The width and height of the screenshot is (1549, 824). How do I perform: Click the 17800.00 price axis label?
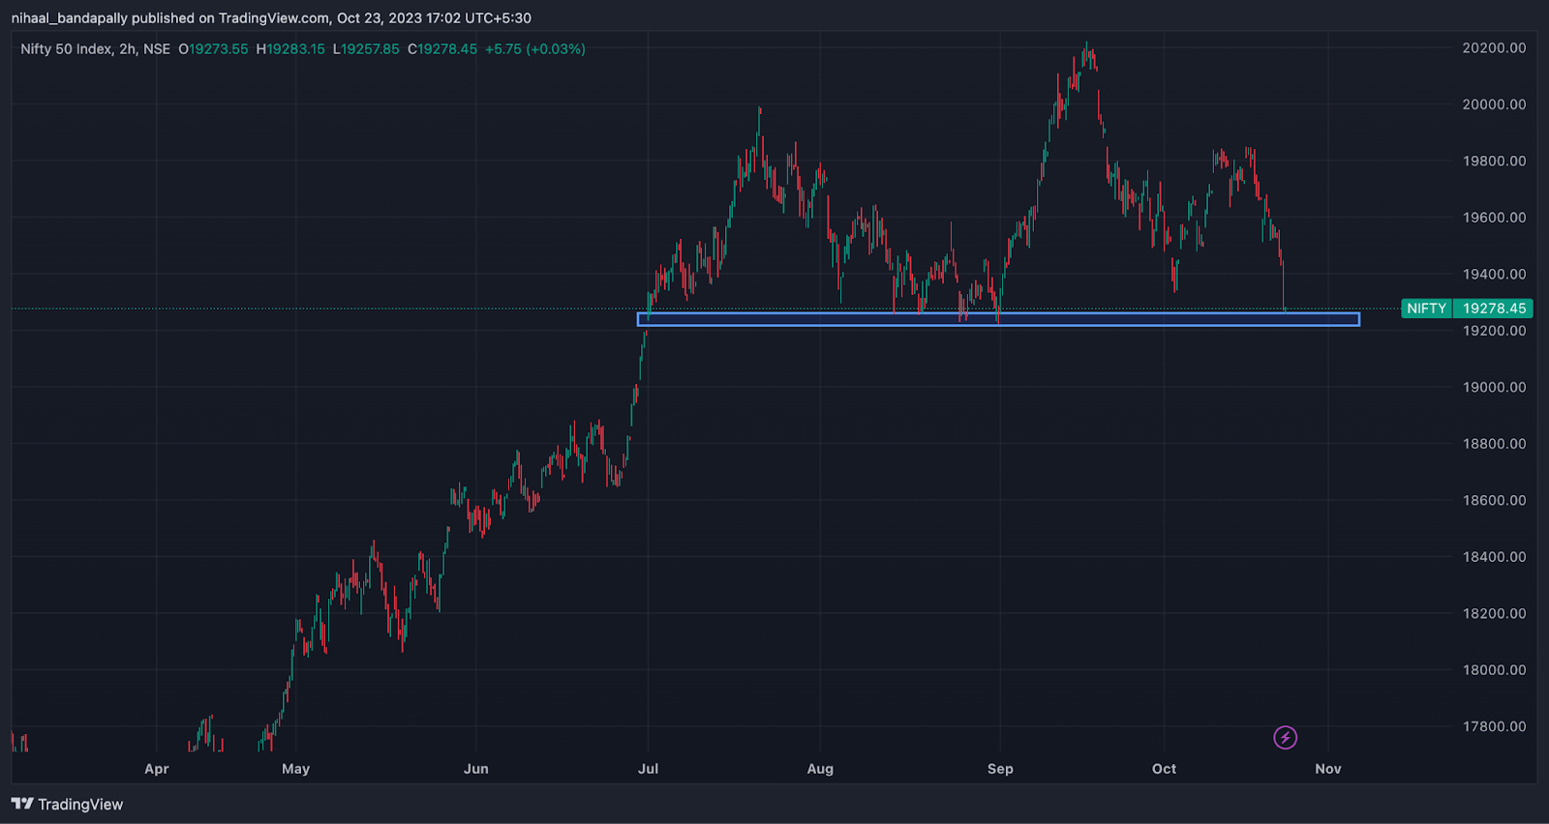pyautogui.click(x=1494, y=726)
